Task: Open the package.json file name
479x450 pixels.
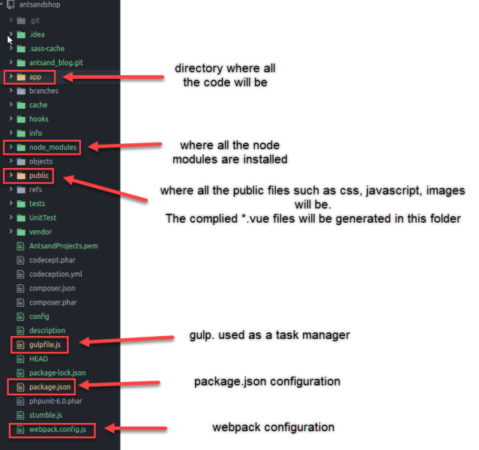Action: coord(49,387)
